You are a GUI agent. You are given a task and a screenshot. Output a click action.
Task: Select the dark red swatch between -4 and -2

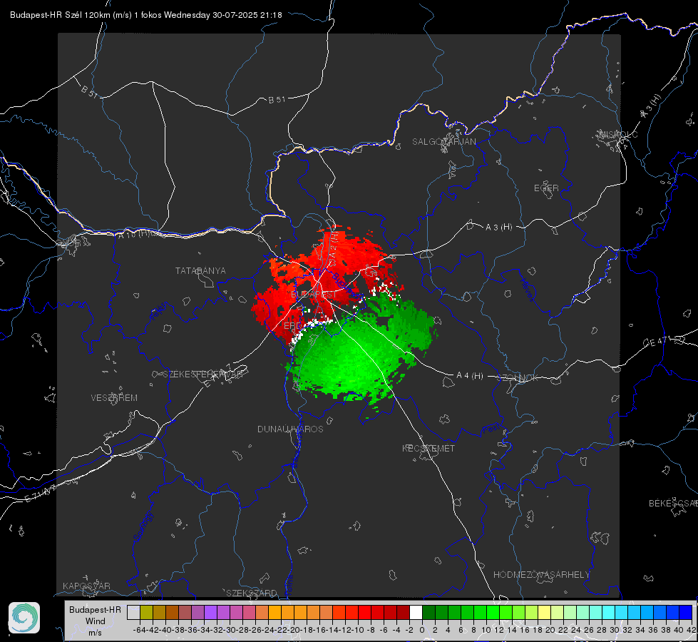(x=403, y=612)
